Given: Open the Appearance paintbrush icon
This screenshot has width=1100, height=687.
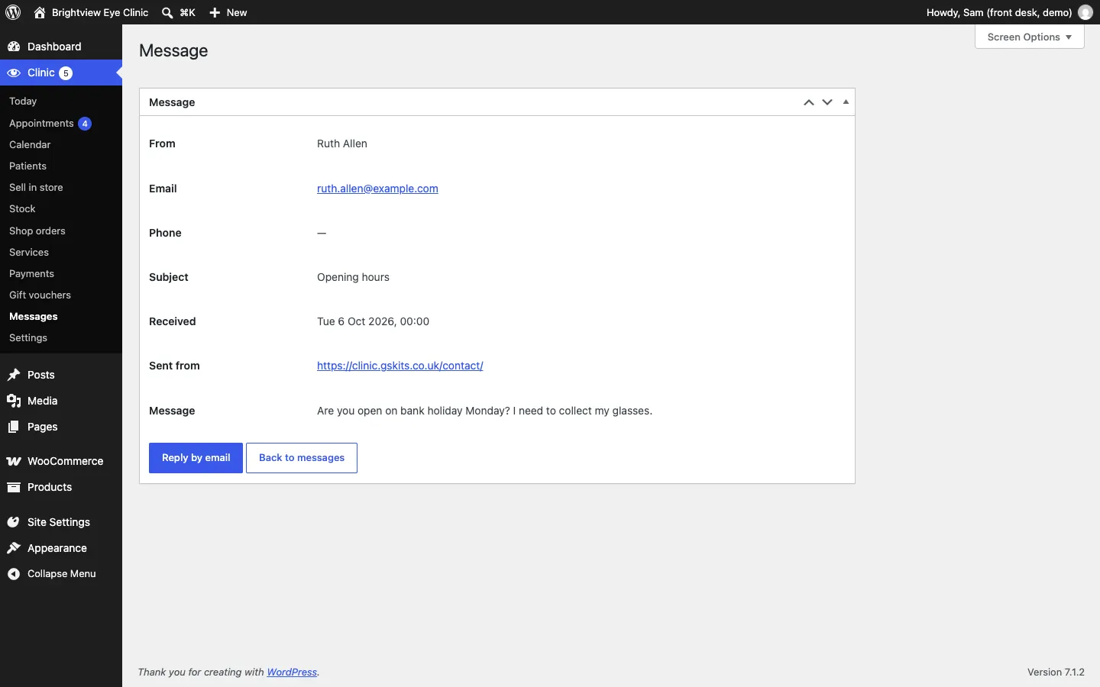Looking at the screenshot, I should click(x=14, y=548).
